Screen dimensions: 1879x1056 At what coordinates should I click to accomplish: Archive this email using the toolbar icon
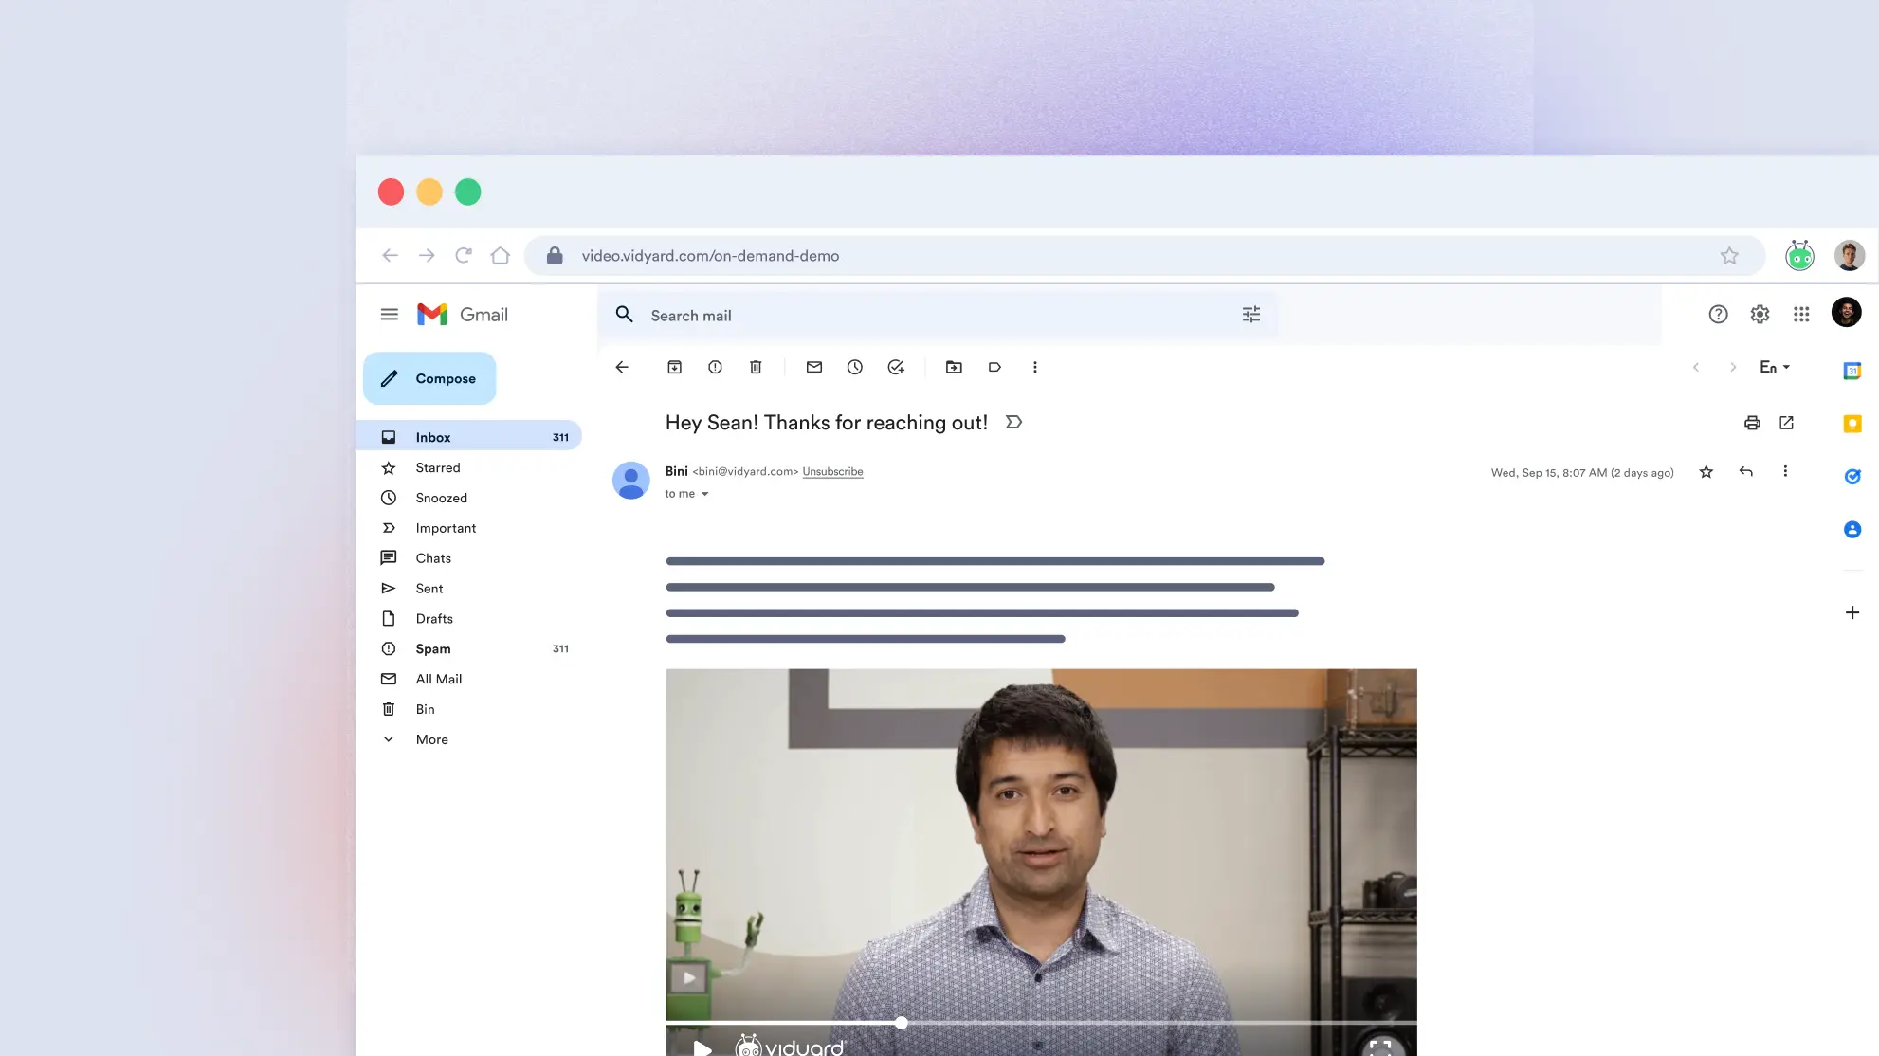tap(674, 367)
